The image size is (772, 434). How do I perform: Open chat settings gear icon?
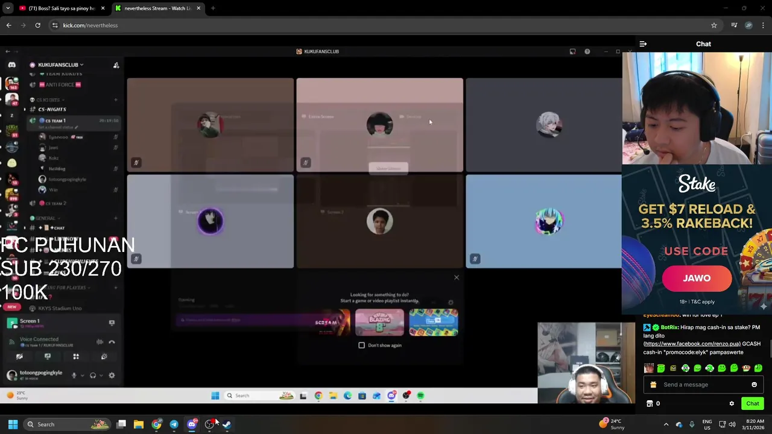click(732, 404)
